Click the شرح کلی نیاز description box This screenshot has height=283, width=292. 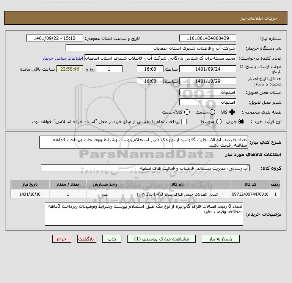[144, 142]
